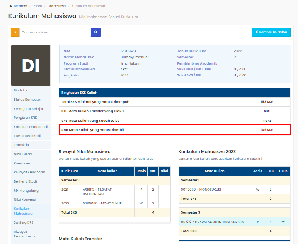This screenshot has height=244, width=298.
Task: Open Mahasiswa breadcrumb link
Action: 57,6
